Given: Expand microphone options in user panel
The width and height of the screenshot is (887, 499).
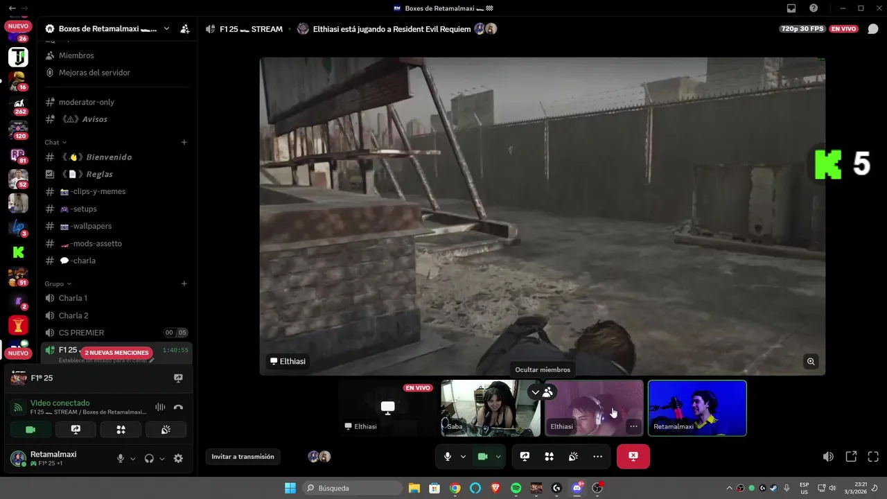Looking at the screenshot, I should tap(133, 459).
